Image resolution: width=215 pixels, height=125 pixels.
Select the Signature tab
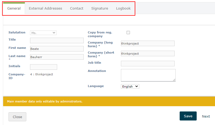click(100, 8)
